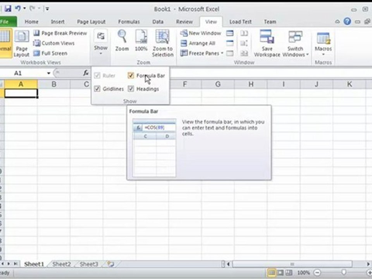The height and width of the screenshot is (279, 372).
Task: Open Custom Views
Action: [x=54, y=43]
